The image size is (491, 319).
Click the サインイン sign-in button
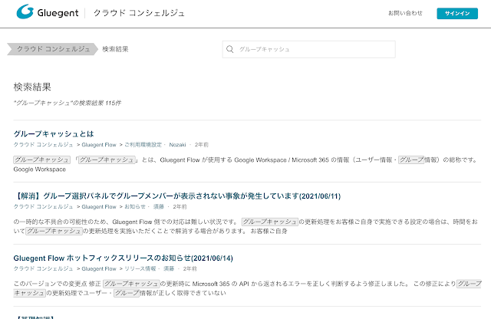tap(457, 14)
